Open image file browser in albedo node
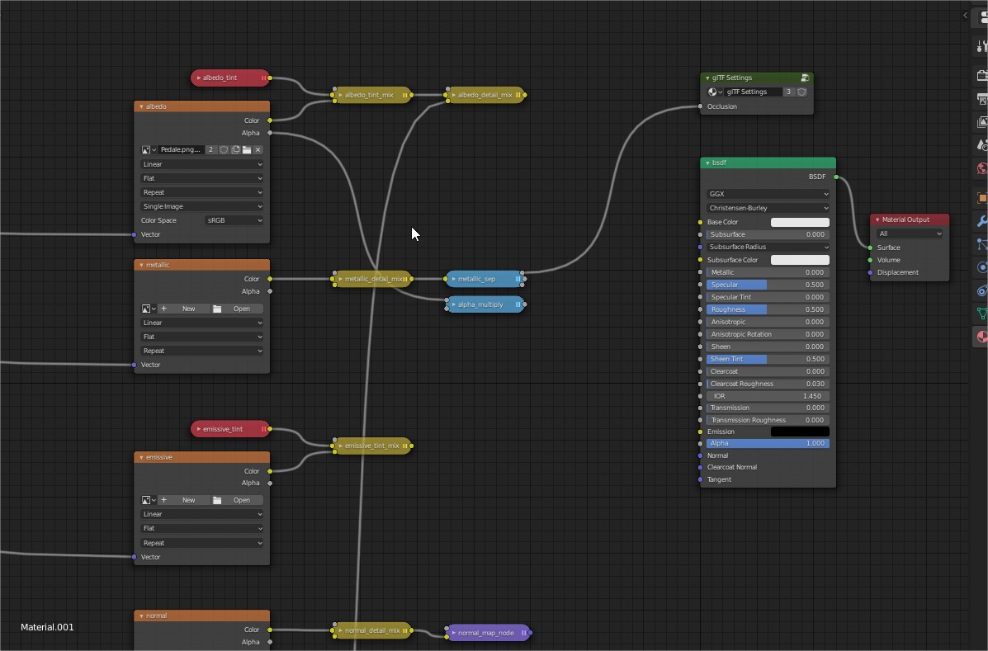The image size is (988, 651). coord(247,150)
